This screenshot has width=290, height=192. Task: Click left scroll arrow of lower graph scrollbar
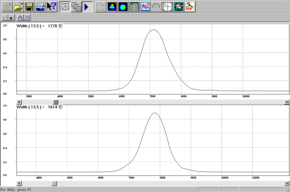pyautogui.click(x=19, y=183)
